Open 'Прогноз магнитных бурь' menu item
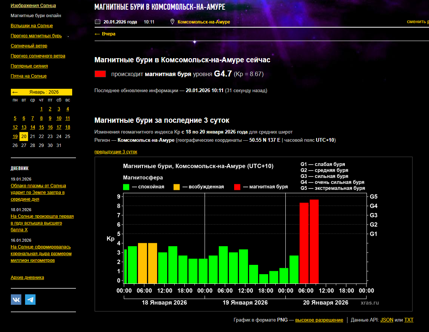This screenshot has height=332, width=429. coord(36,36)
